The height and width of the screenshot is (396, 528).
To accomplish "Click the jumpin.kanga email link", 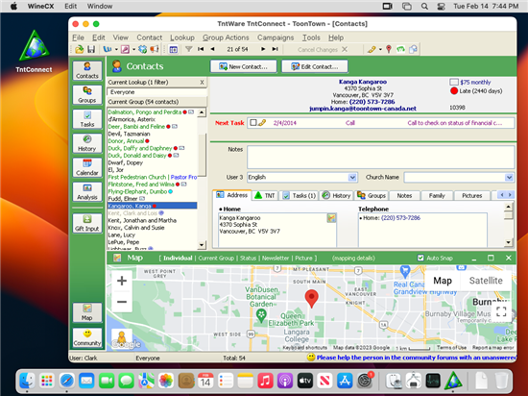I will 363,109.
